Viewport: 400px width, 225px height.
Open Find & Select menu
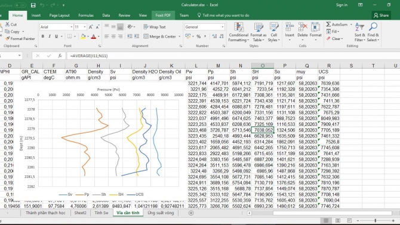373,32
